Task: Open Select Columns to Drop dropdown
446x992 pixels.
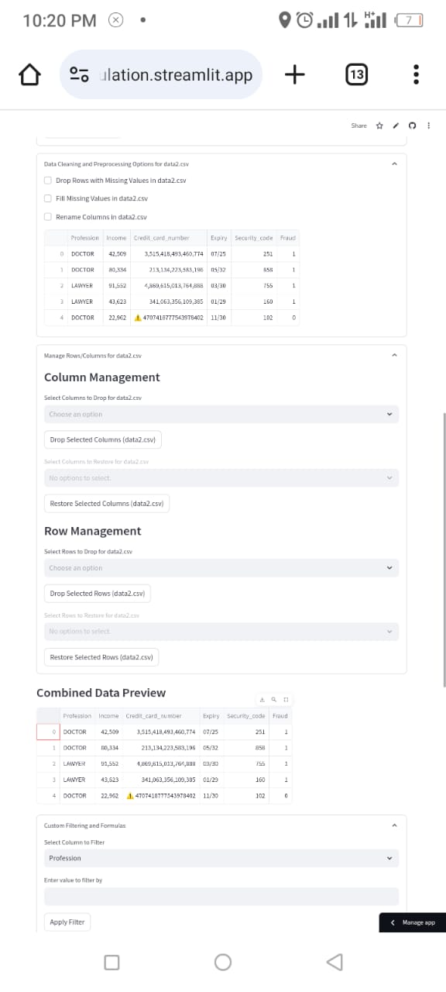Action: (221, 414)
